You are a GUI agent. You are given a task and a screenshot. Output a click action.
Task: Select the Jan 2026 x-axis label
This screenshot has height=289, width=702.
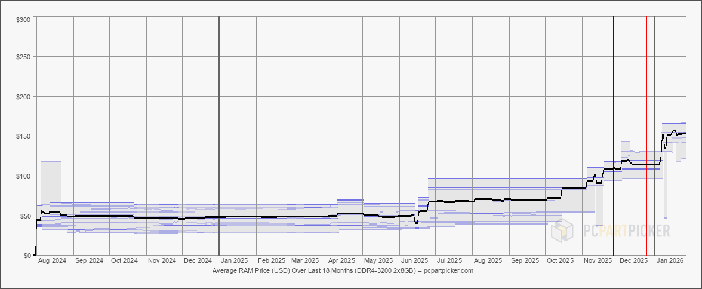[670, 260]
